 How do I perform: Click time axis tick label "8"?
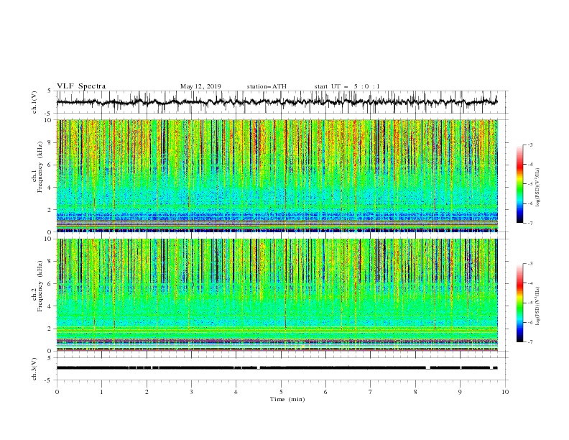point(415,392)
